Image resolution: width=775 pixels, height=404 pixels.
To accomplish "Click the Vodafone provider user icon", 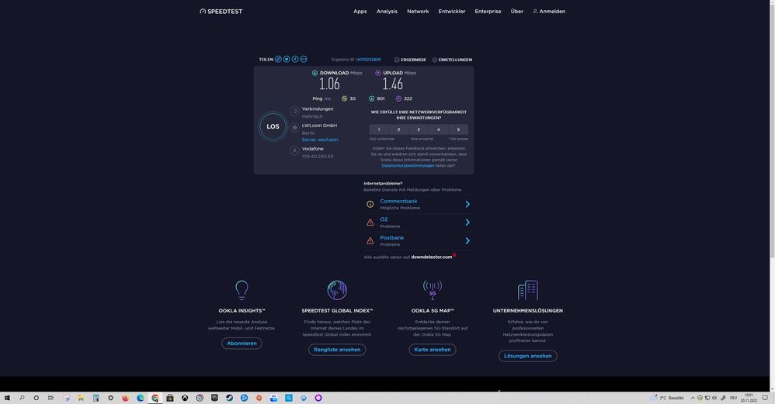I will (294, 151).
